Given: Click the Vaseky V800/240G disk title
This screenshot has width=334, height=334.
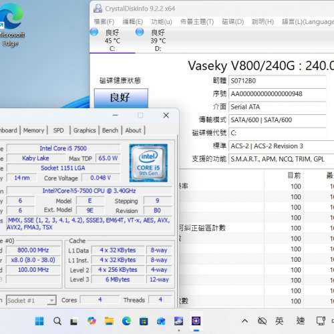Looking at the screenshot, I should 261,65.
